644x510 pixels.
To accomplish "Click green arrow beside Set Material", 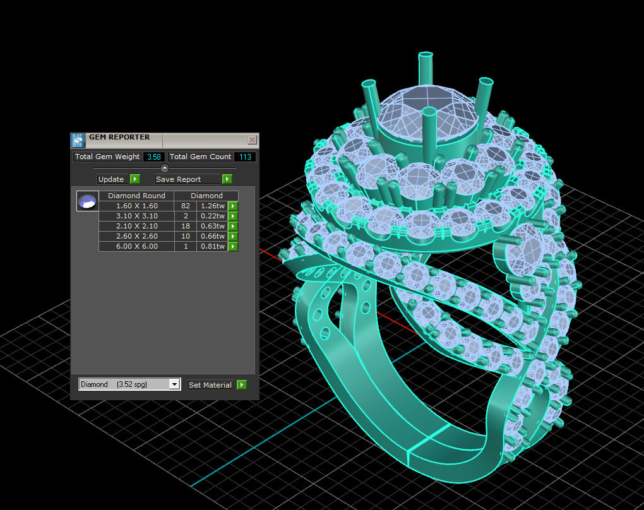I will coord(241,384).
